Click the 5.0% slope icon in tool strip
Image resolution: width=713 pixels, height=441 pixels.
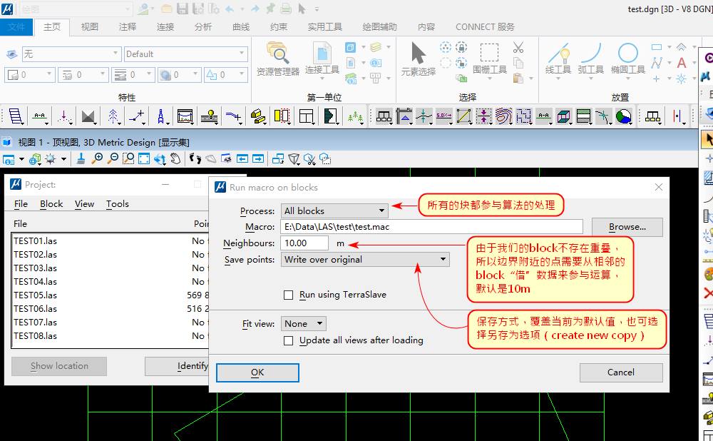(x=443, y=116)
